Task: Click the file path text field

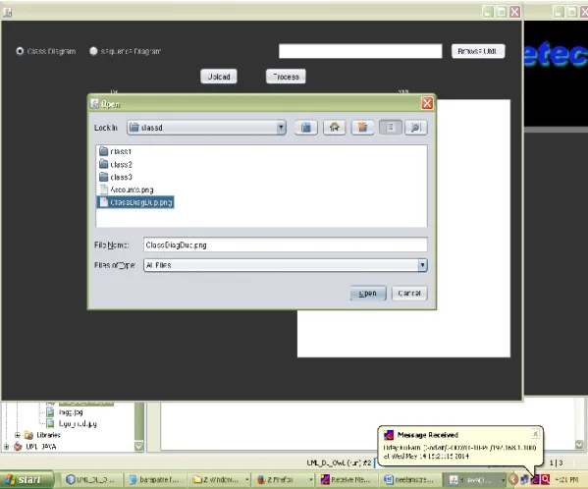Action: (x=360, y=51)
